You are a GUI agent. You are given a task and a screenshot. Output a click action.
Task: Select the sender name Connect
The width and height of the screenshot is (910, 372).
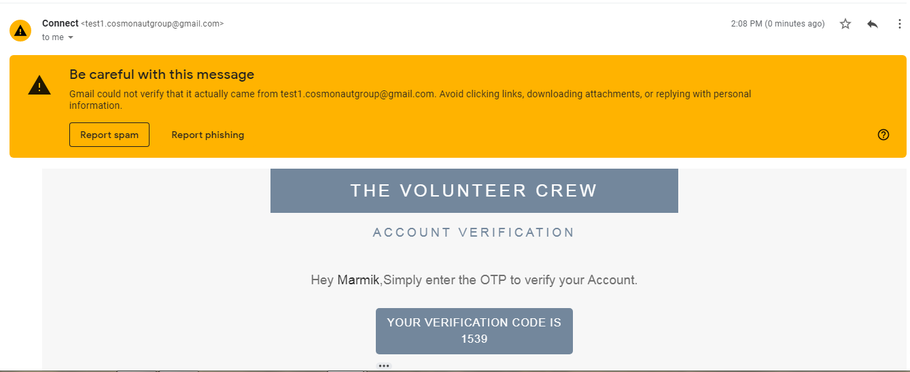coord(60,23)
